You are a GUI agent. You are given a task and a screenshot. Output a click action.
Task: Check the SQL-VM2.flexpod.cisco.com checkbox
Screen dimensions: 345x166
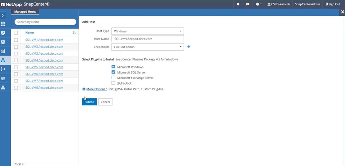[16, 46]
